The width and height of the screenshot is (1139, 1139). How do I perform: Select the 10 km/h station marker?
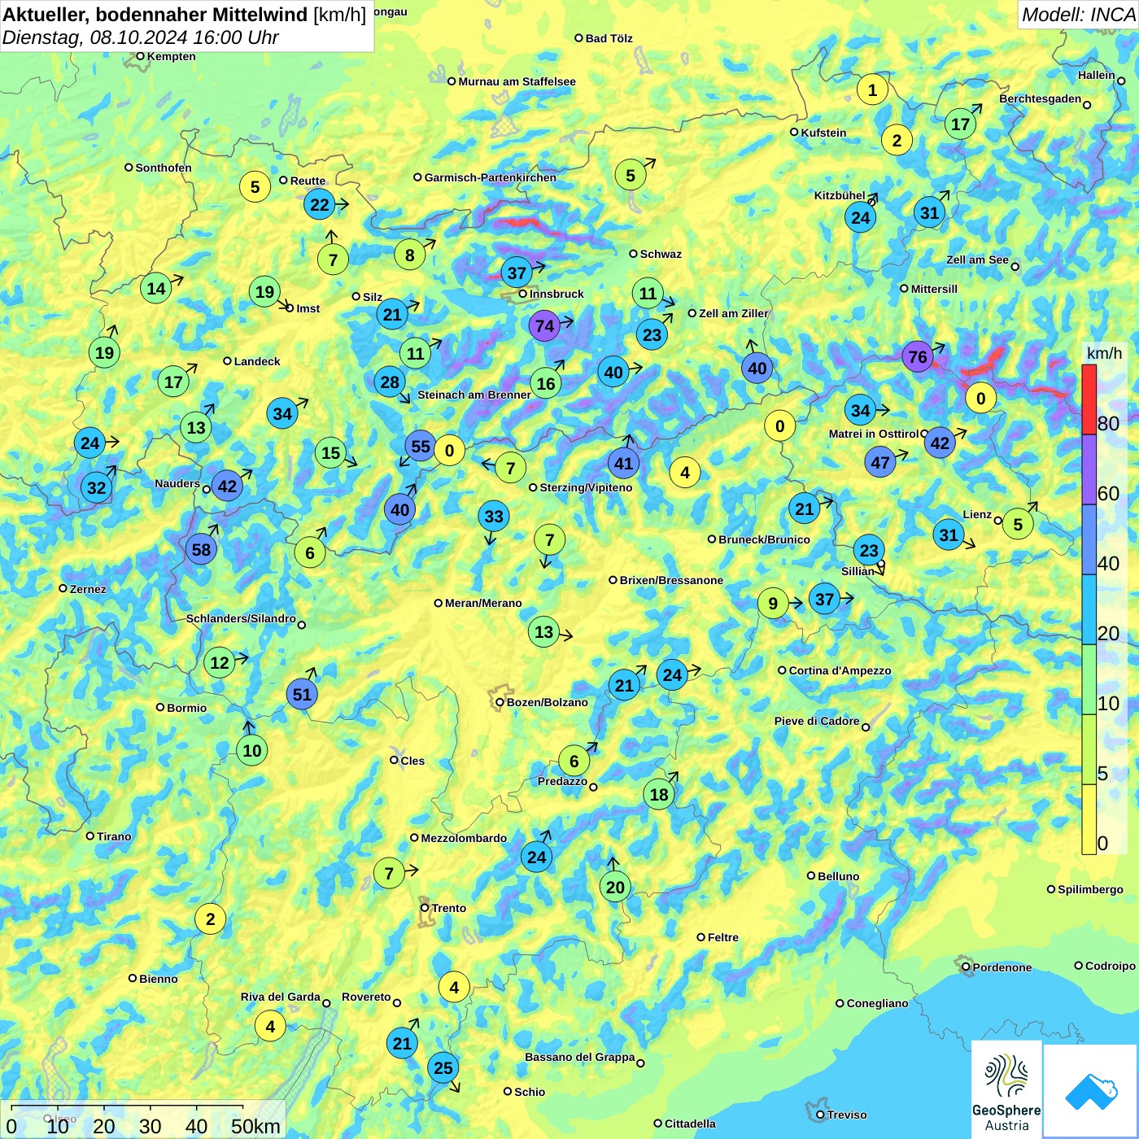click(x=252, y=750)
